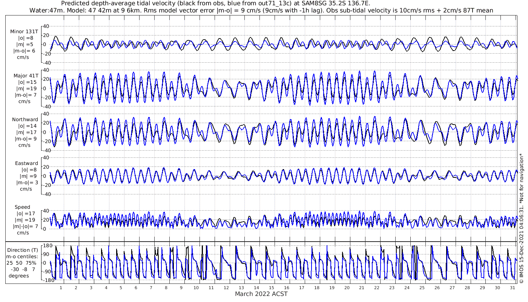528x302 pixels.
Task: Select the 'Direction (T)' label
Action: [x=23, y=250]
